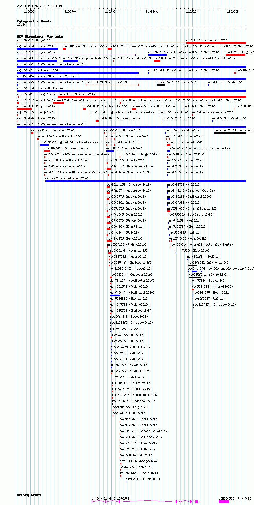Click the 113880k ruler tick label

tap(30, 11)
